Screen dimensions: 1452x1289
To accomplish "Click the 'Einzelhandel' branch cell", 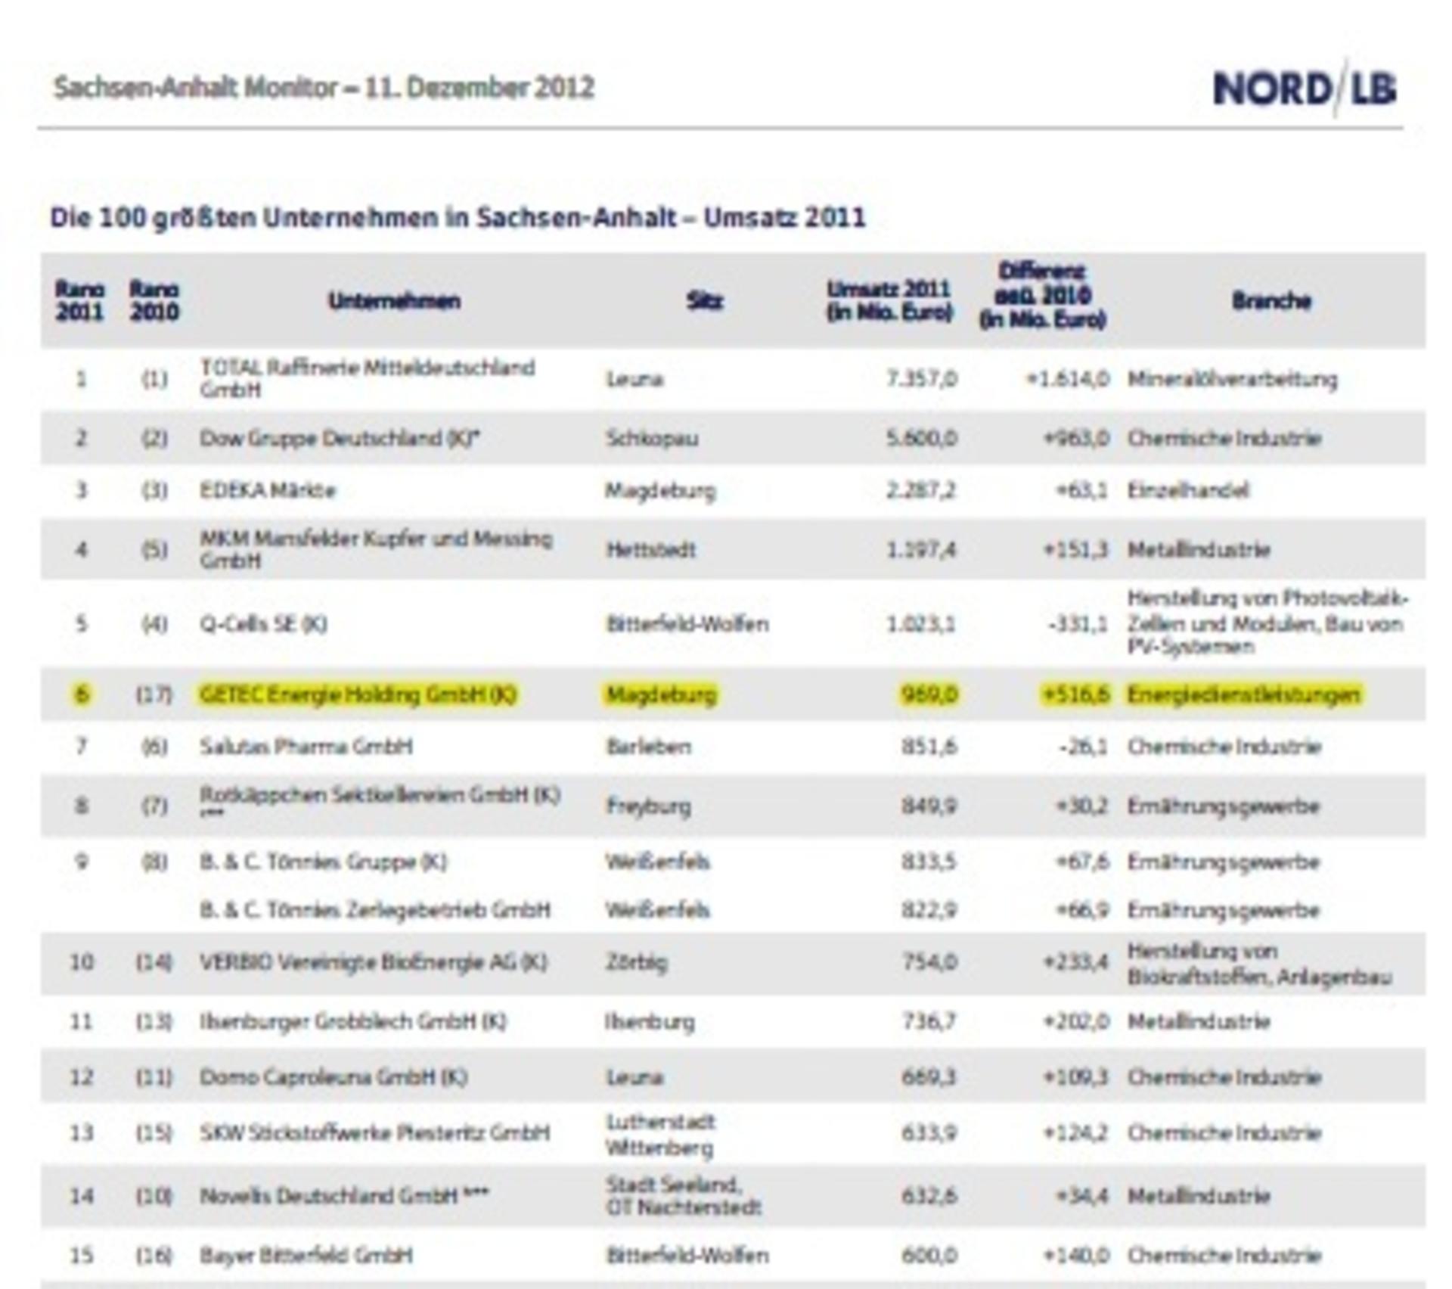I will pyautogui.click(x=1188, y=490).
